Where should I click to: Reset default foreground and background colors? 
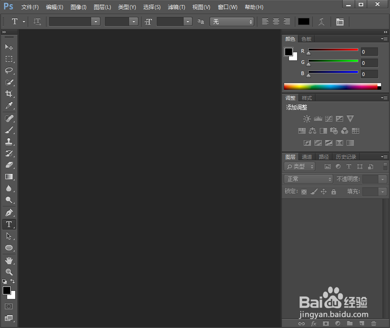pos(4,282)
